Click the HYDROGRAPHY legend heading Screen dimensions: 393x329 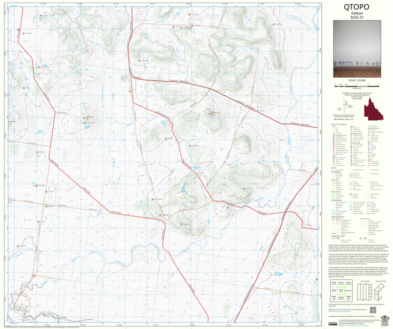(x=336, y=201)
